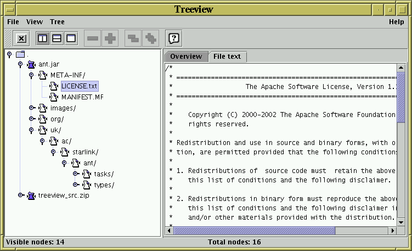This screenshot has width=412, height=251.
Task: Click the close (X) toolbar button
Action: (21, 38)
